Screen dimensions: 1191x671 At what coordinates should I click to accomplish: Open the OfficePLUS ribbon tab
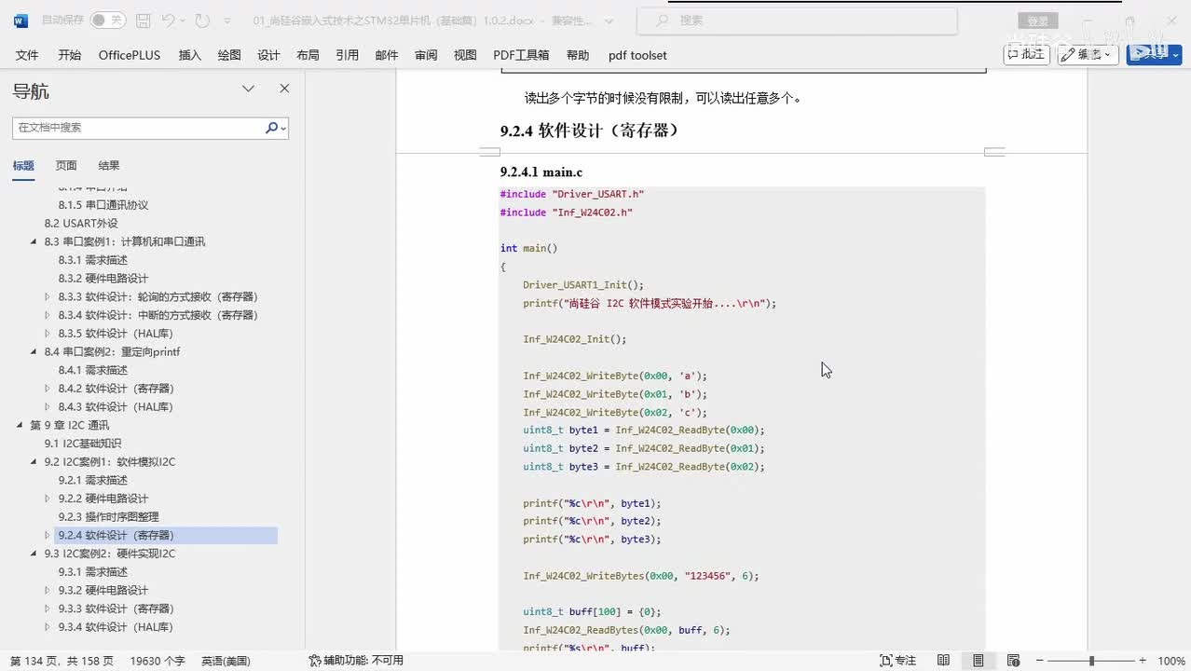(130, 55)
